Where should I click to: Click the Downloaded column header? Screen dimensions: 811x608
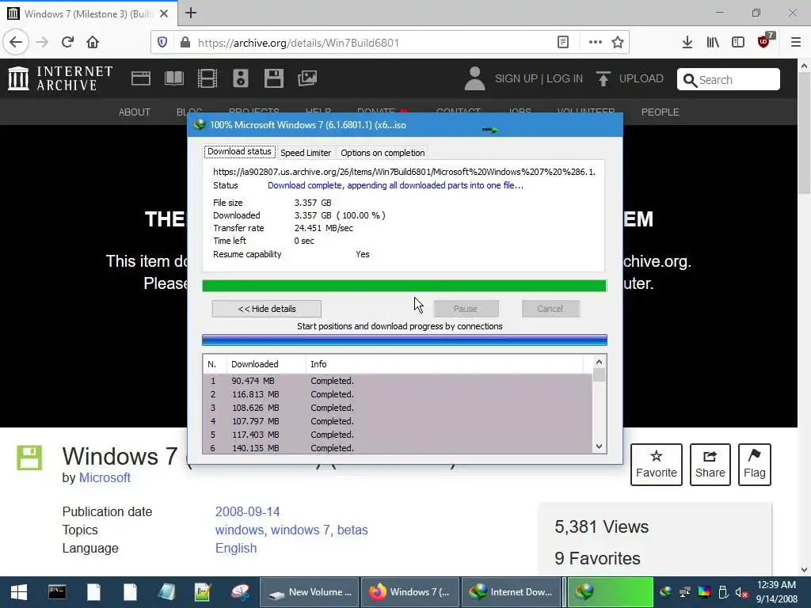[266, 364]
